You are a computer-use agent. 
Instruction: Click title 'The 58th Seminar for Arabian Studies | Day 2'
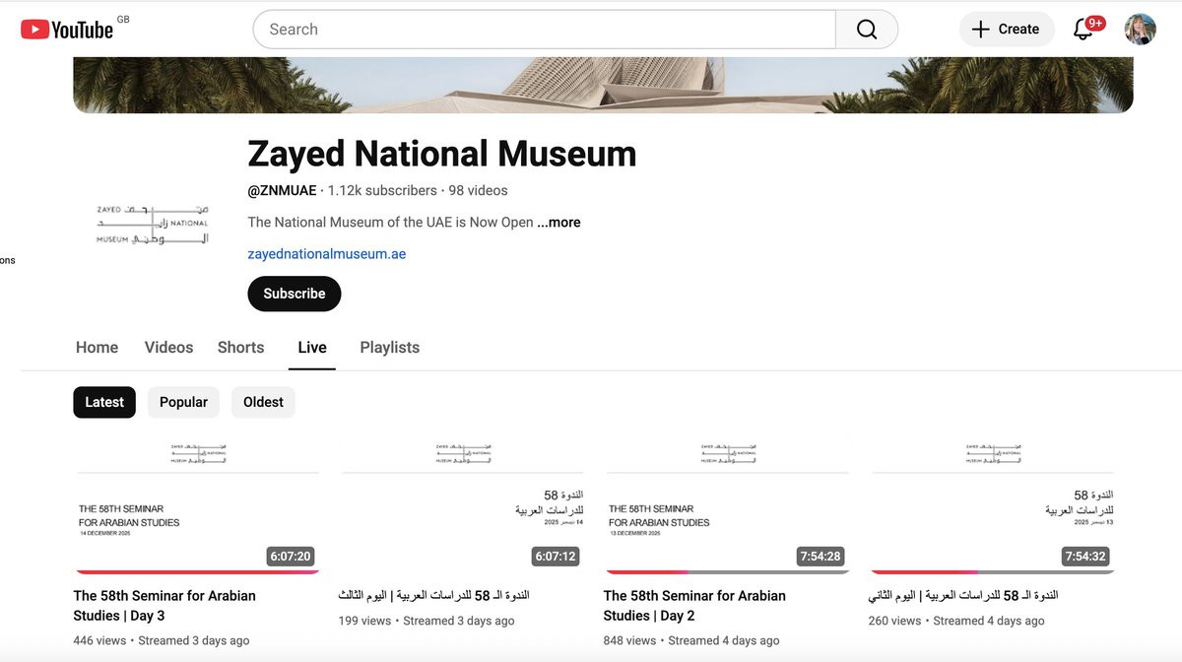694,606
